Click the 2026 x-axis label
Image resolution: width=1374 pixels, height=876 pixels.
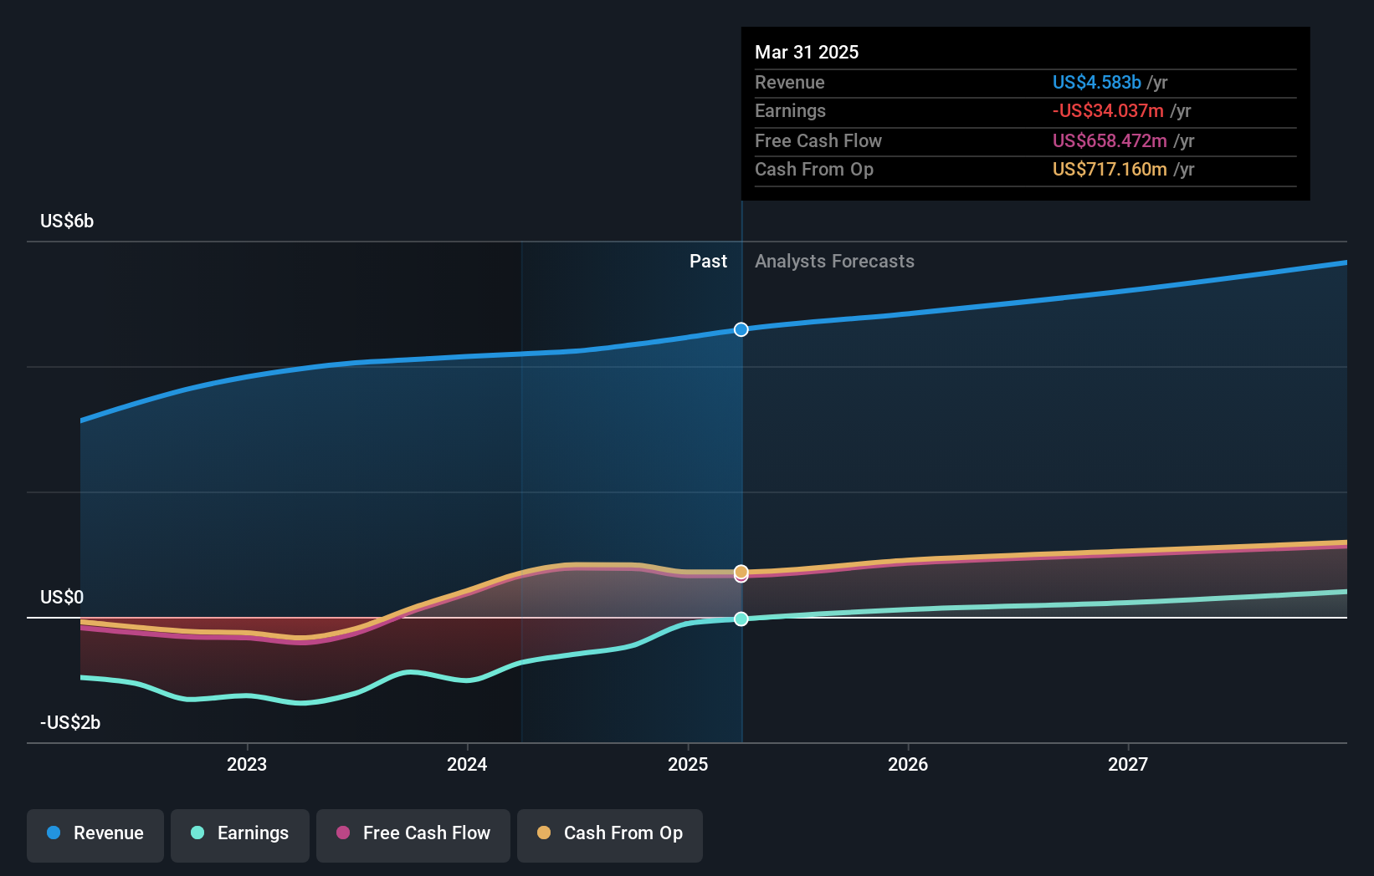point(908,764)
